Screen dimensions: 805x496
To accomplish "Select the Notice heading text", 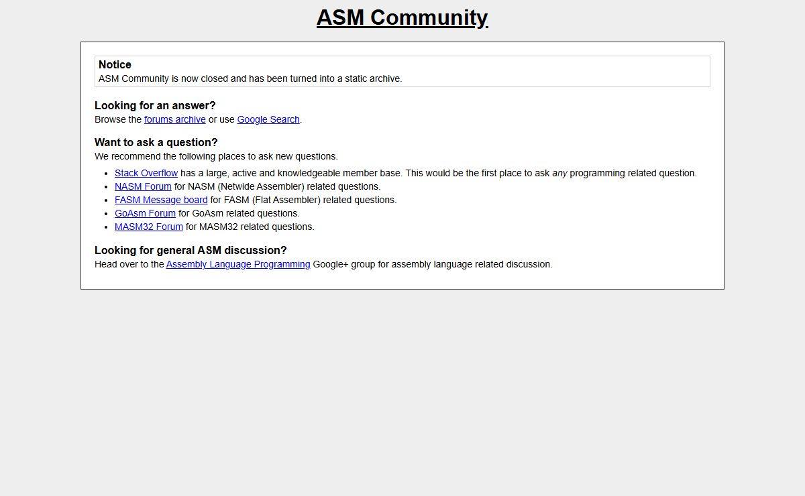I will (x=115, y=64).
